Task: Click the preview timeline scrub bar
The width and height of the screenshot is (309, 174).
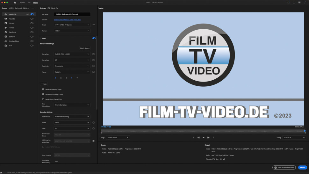Action: click(203, 131)
